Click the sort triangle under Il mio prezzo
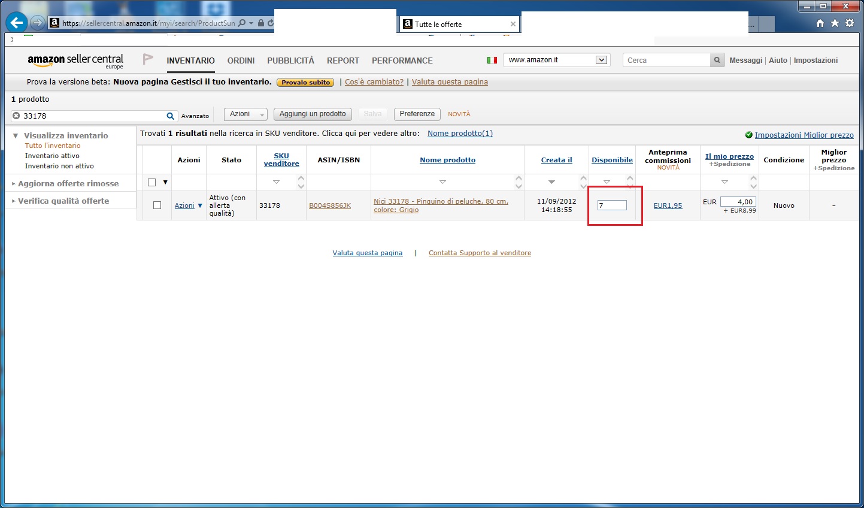The image size is (864, 508). (x=724, y=182)
